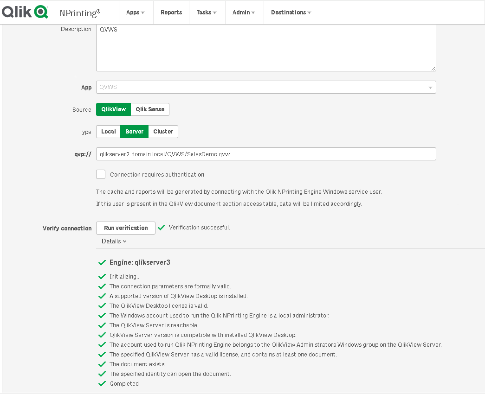Click the checkmark beside connection parameters are formally valid

[x=102, y=286]
